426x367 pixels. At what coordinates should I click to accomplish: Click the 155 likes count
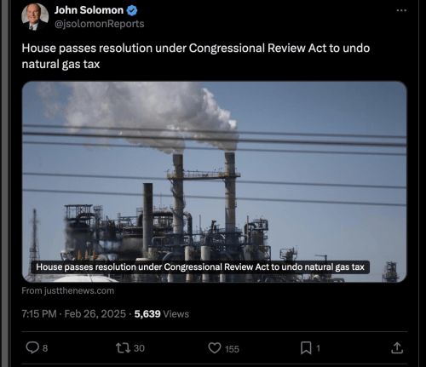pyautogui.click(x=233, y=349)
